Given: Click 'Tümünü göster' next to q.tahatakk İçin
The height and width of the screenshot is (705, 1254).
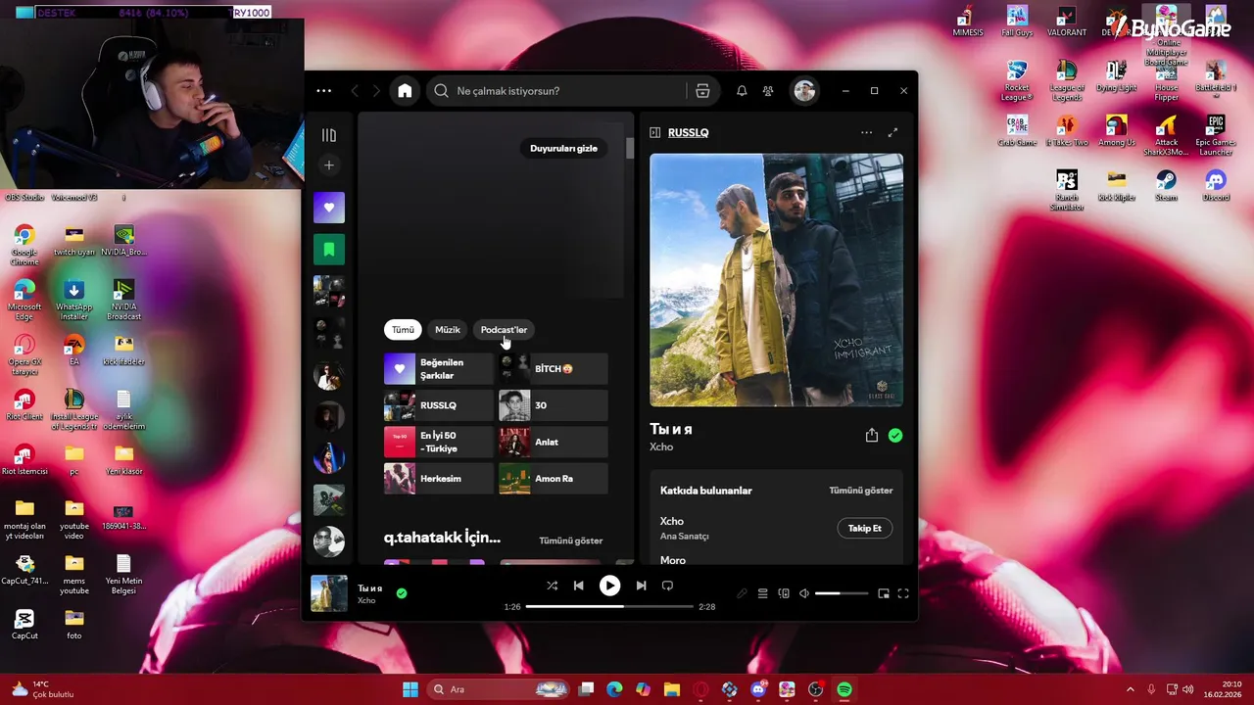Looking at the screenshot, I should [570, 540].
